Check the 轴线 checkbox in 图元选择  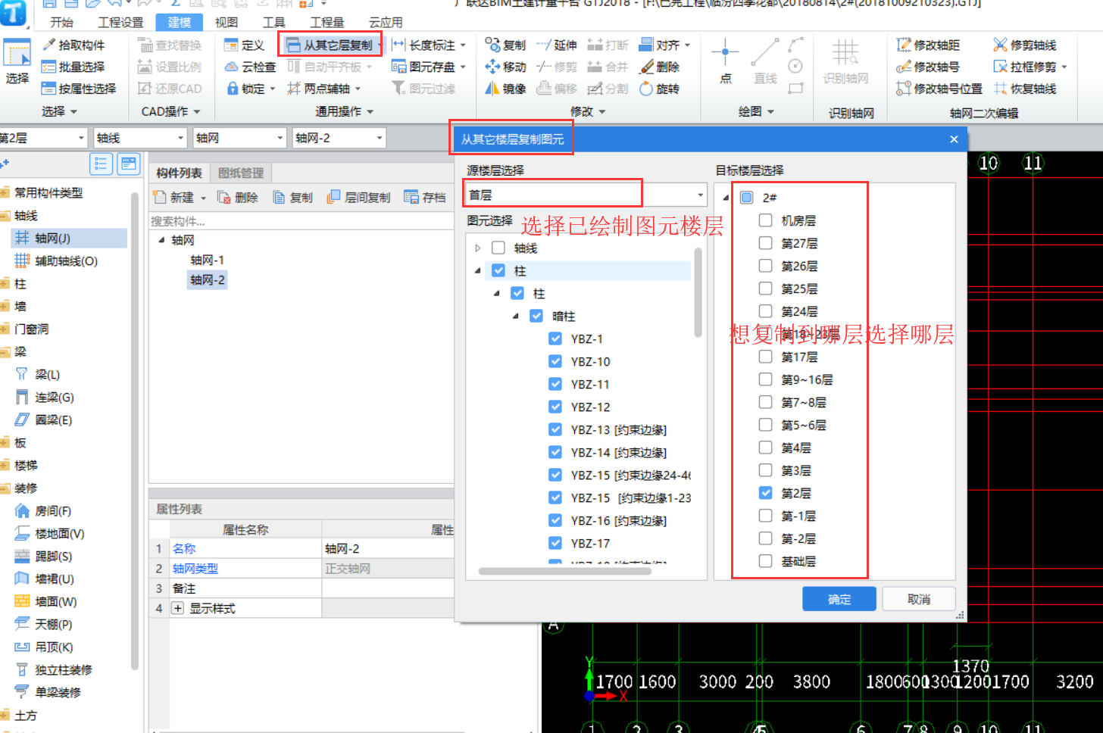click(498, 248)
